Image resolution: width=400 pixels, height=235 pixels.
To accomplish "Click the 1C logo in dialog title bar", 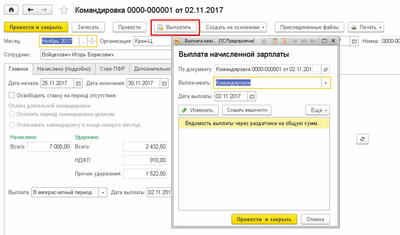I will [x=177, y=41].
